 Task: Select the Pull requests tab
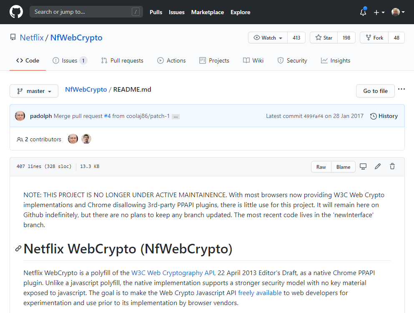[122, 60]
